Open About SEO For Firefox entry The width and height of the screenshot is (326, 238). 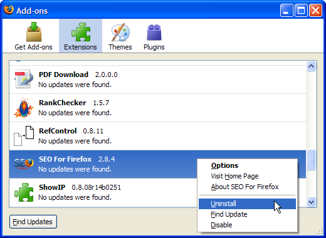point(244,187)
